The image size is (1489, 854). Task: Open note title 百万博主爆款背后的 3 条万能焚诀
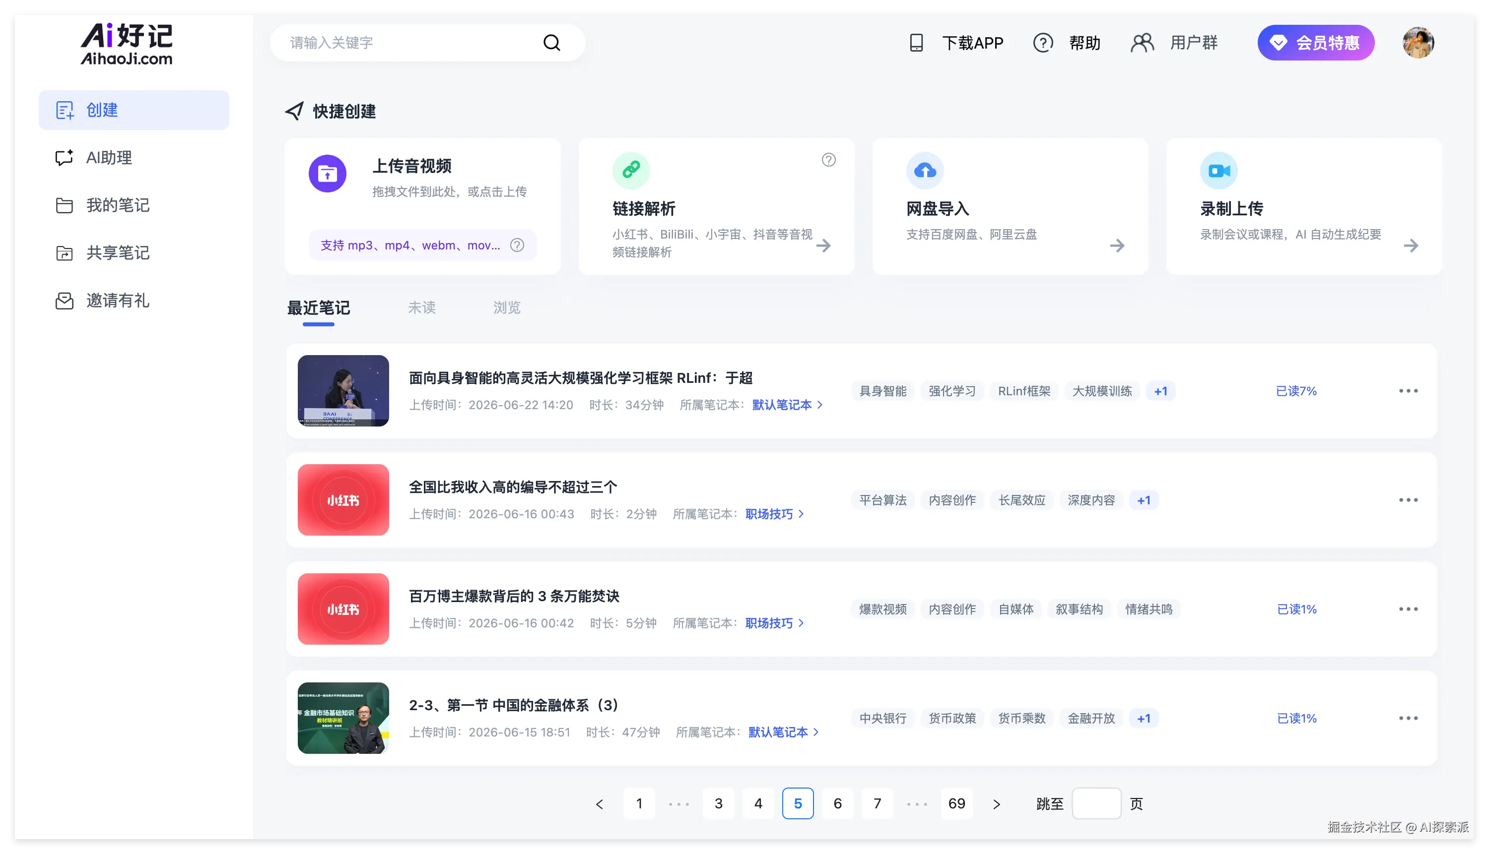tap(514, 597)
